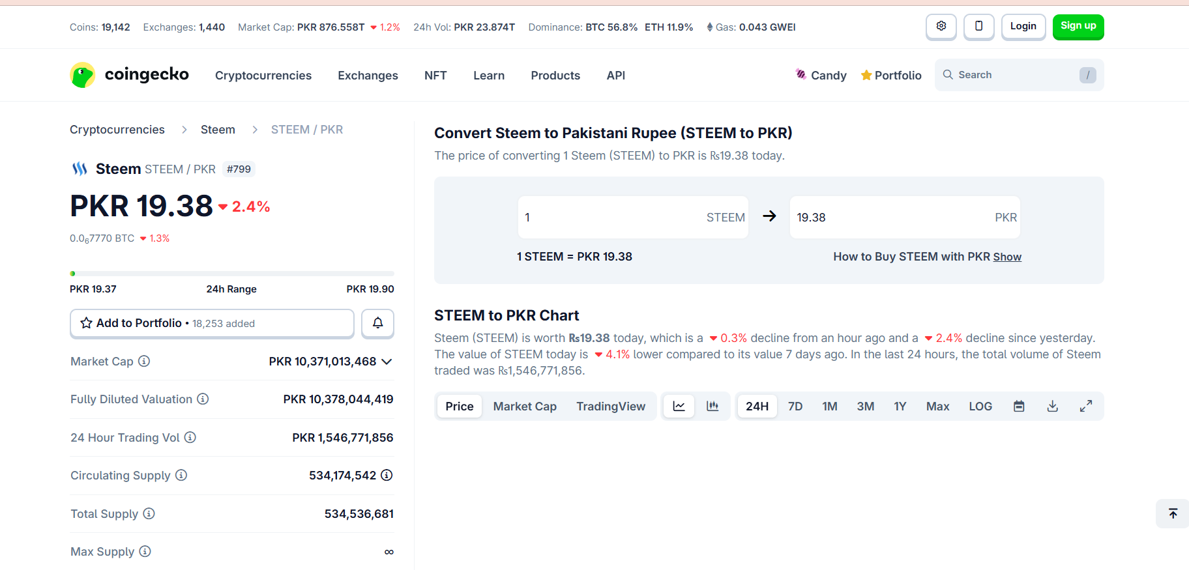Show Max Supply info icon
The width and height of the screenshot is (1189, 570).
(145, 551)
